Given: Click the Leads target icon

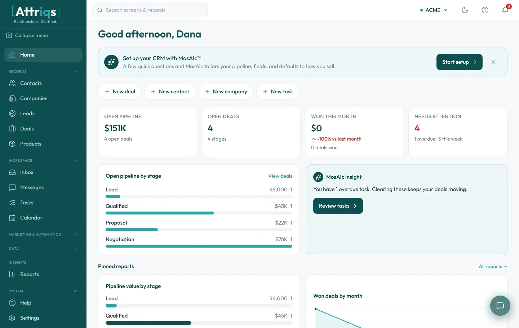Looking at the screenshot, I should (12, 114).
